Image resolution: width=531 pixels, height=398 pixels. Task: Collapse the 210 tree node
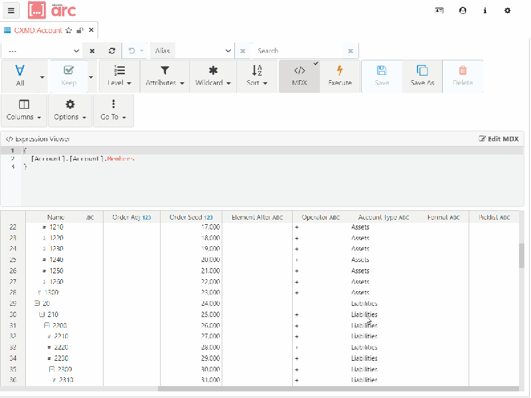pos(42,314)
